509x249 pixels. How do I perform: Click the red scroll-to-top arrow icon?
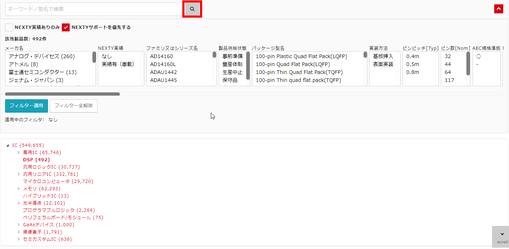(x=499, y=8)
